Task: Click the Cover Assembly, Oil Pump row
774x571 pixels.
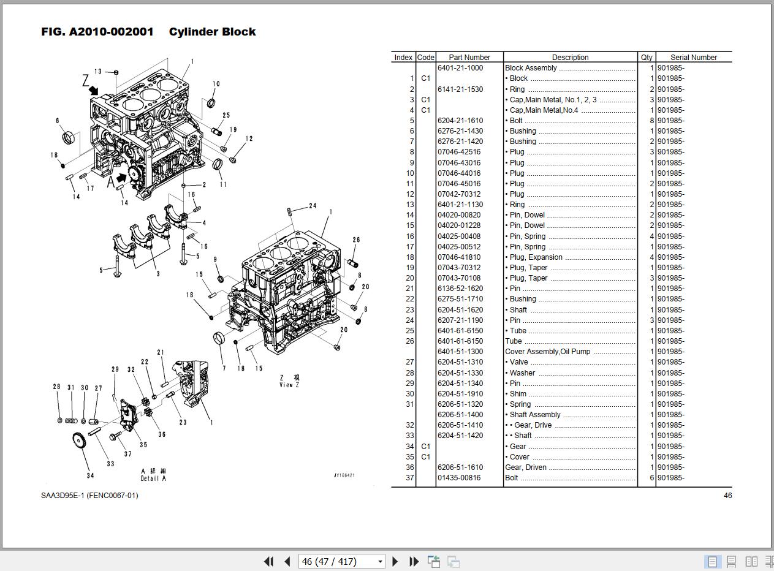Action: pyautogui.click(x=561, y=352)
